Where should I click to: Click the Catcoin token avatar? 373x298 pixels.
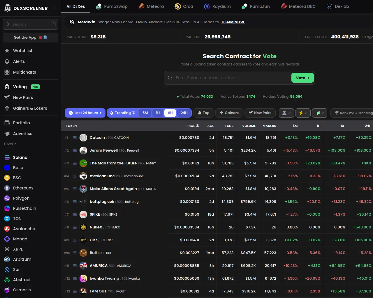pos(83,138)
